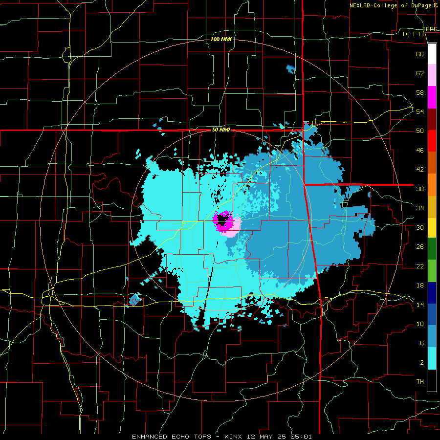This screenshot has height=440, width=440.
Task: Click the TH threshold legend label
Action: pos(420,382)
